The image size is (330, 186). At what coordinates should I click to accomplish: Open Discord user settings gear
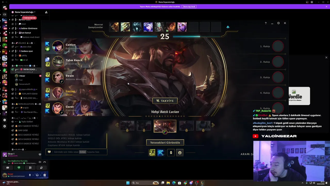pos(45,175)
